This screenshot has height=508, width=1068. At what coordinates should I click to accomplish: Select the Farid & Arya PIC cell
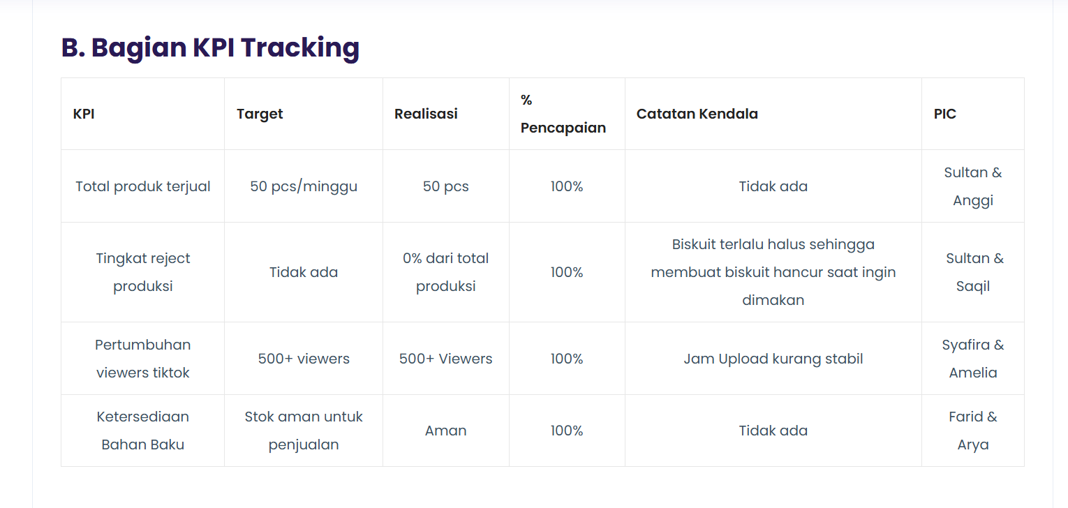pyautogui.click(x=973, y=431)
